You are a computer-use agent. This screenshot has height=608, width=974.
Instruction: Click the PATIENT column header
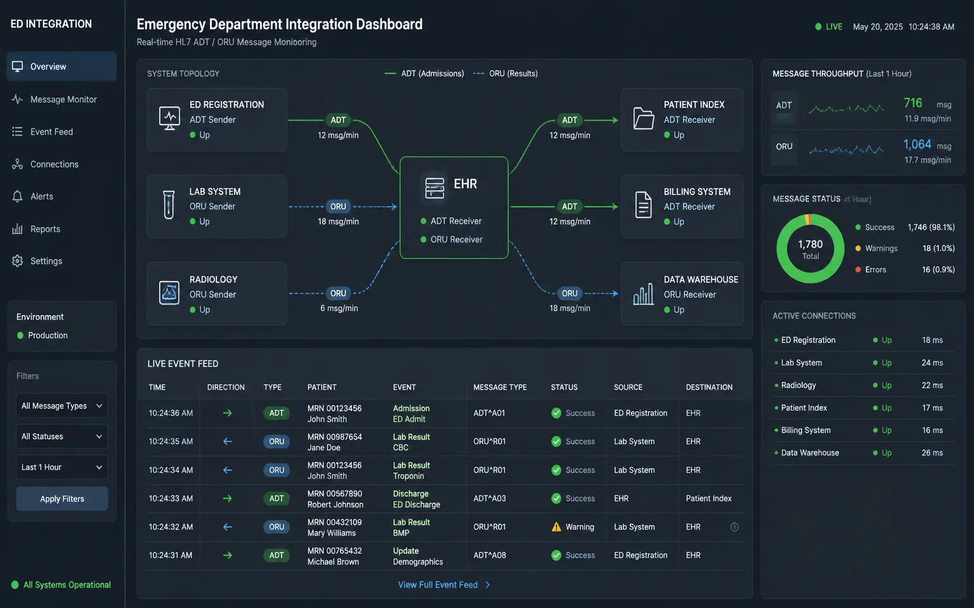coord(322,387)
